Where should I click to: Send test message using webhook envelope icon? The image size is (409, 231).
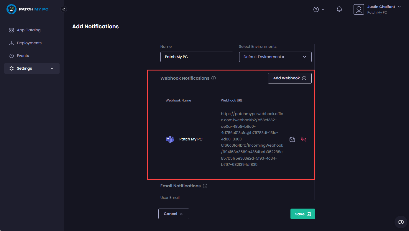coord(292,139)
